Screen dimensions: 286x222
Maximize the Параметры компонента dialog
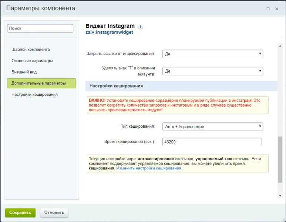tap(268, 9)
